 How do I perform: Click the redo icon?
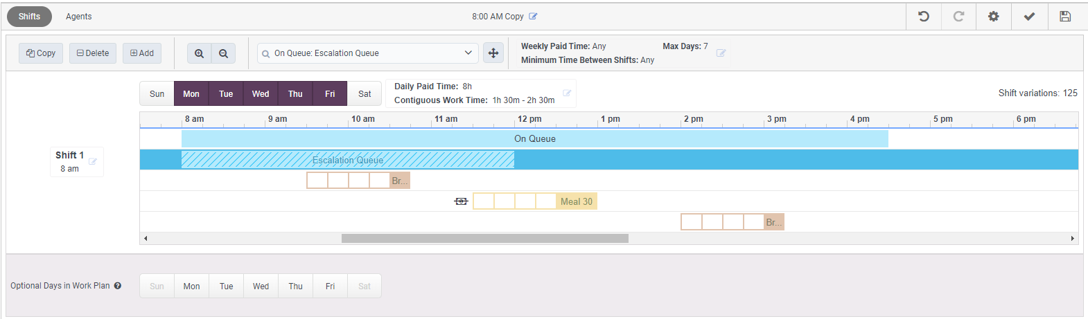(958, 17)
